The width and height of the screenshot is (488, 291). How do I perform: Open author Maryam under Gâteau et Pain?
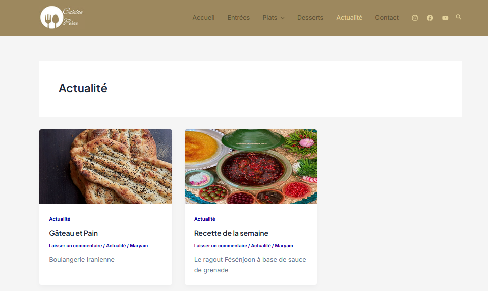pyautogui.click(x=139, y=246)
